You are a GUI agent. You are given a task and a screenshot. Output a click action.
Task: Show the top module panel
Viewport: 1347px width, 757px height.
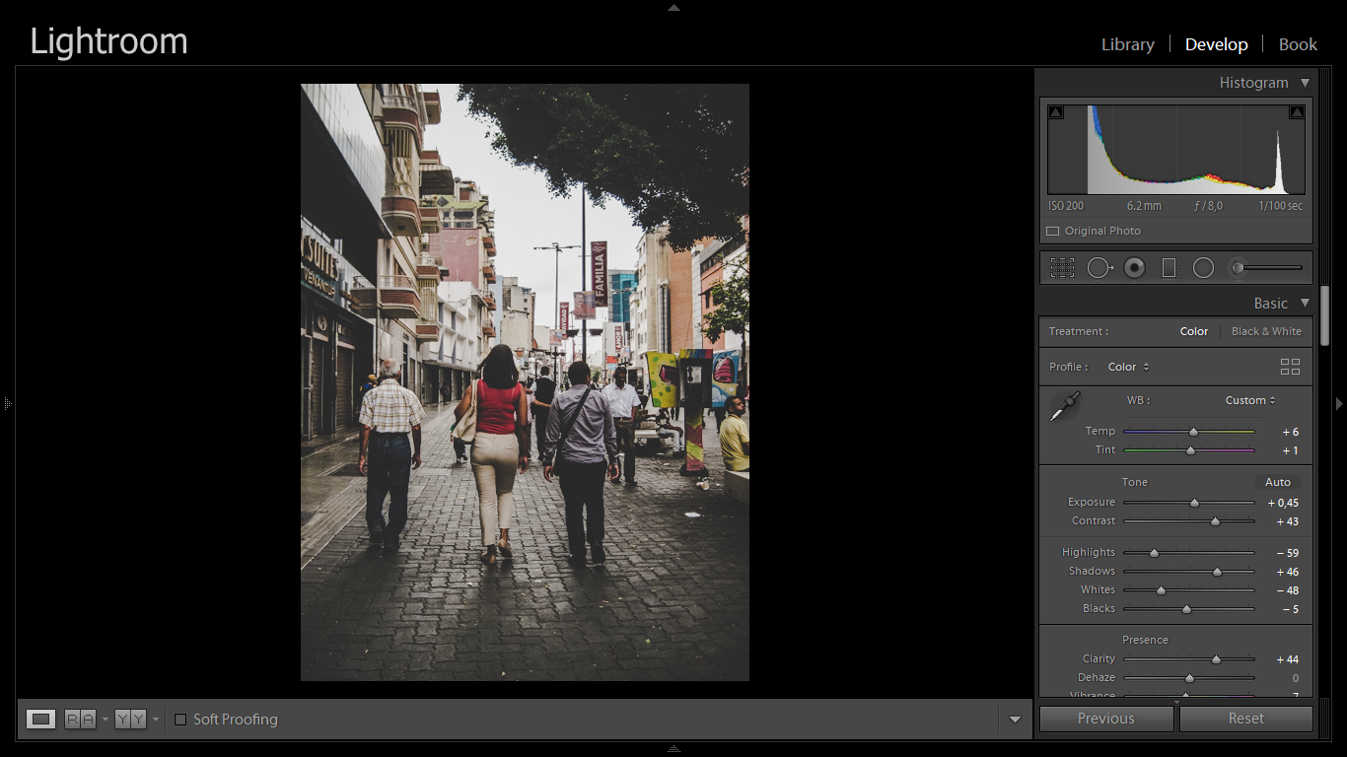(673, 7)
